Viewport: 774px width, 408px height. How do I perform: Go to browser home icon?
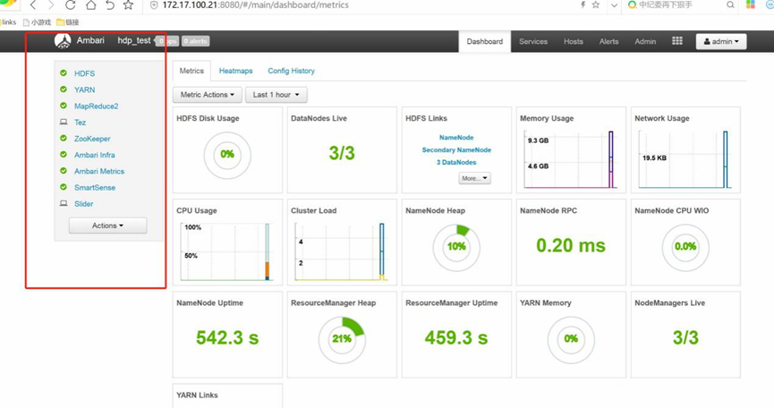tap(91, 5)
